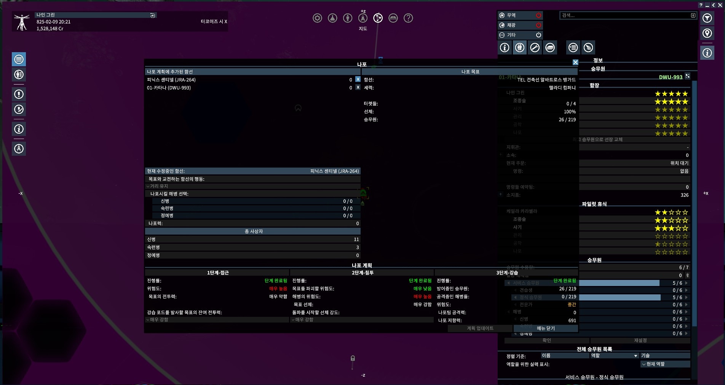Open 매우 강함 dropdown under 2단계-침투
Viewport: 725px width, 385px height.
point(362,320)
